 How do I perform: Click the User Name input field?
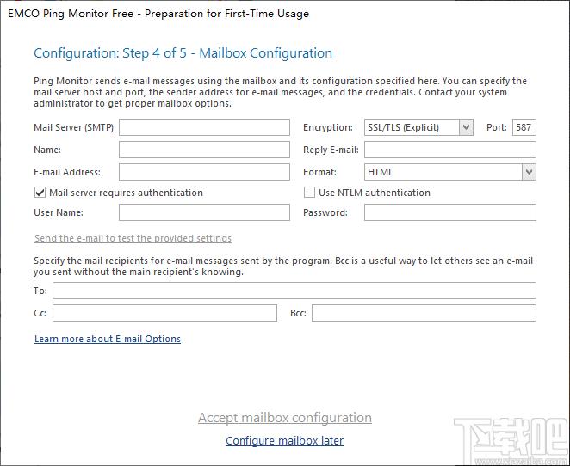(x=204, y=212)
